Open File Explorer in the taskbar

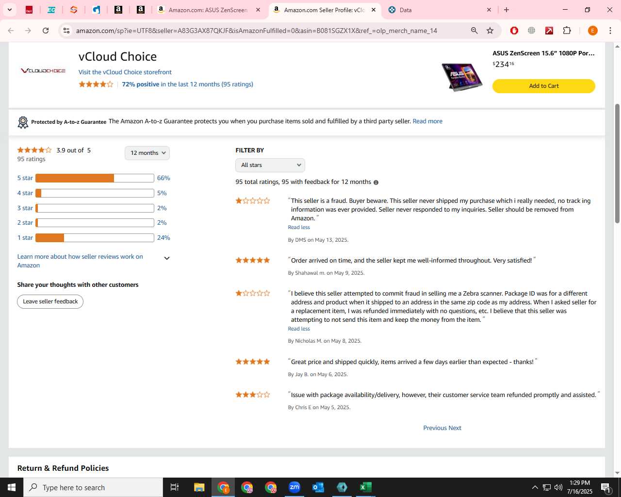[199, 487]
